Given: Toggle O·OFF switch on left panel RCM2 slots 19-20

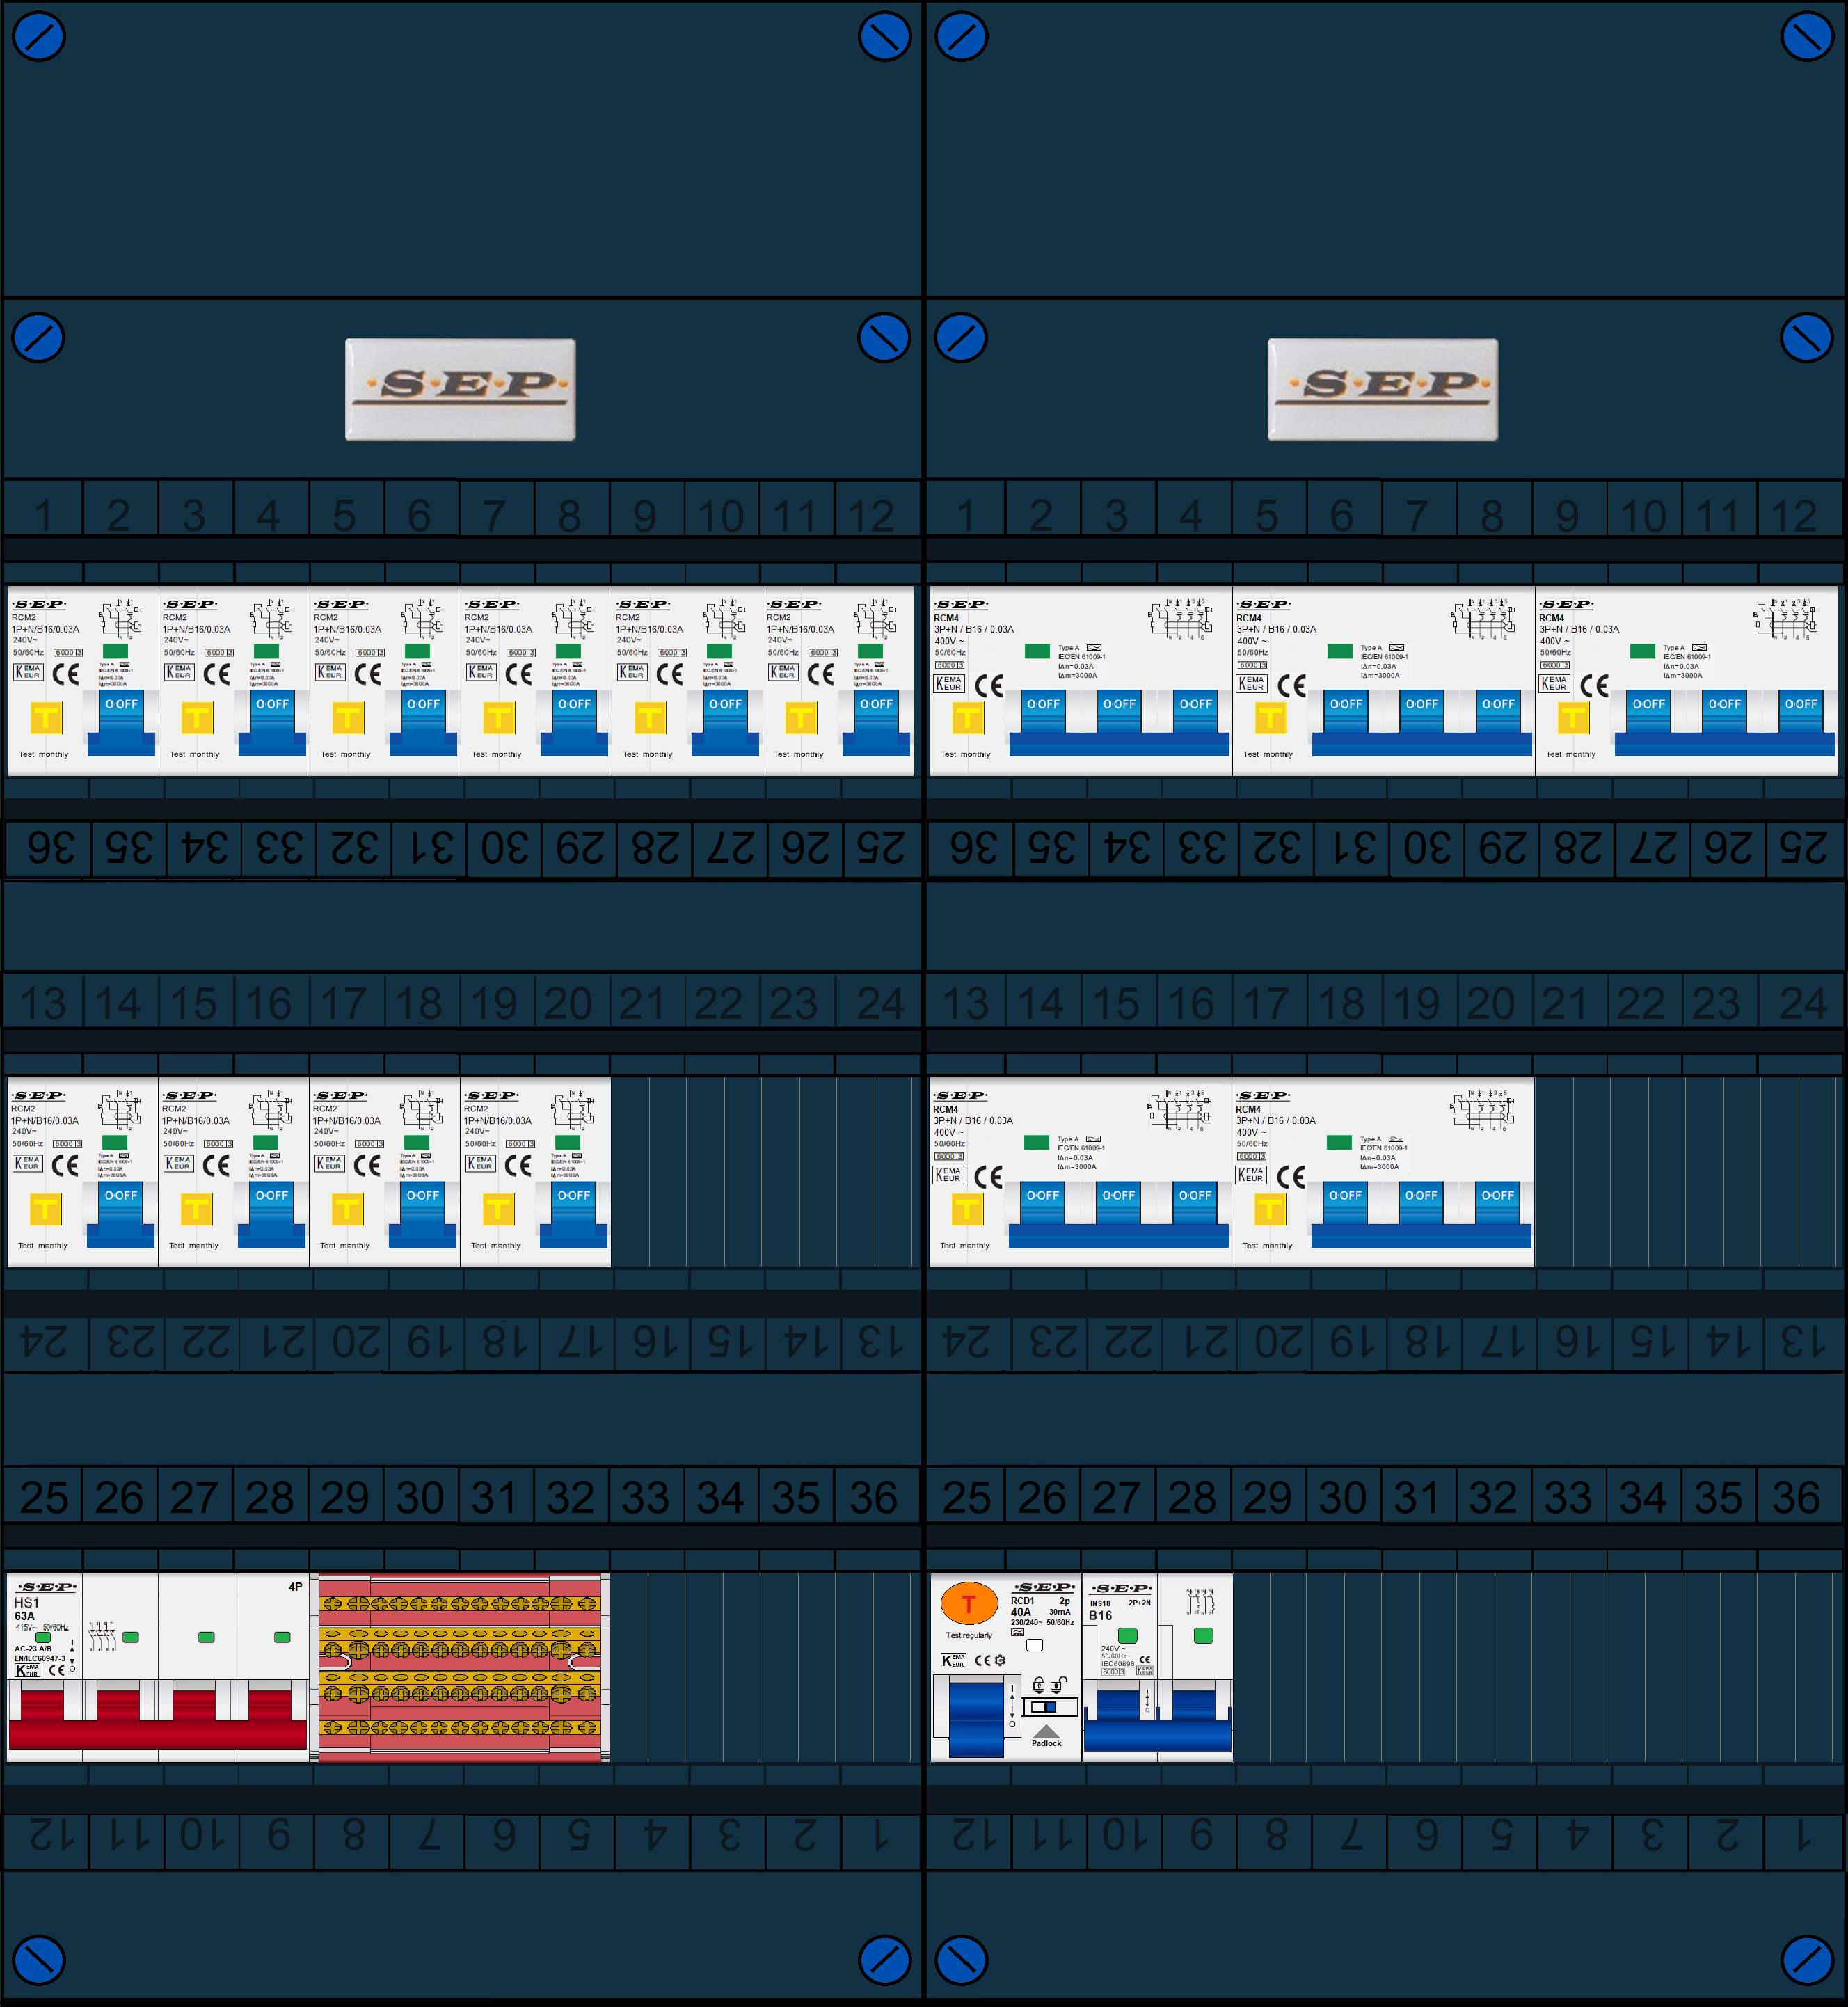Looking at the screenshot, I should tap(573, 1214).
